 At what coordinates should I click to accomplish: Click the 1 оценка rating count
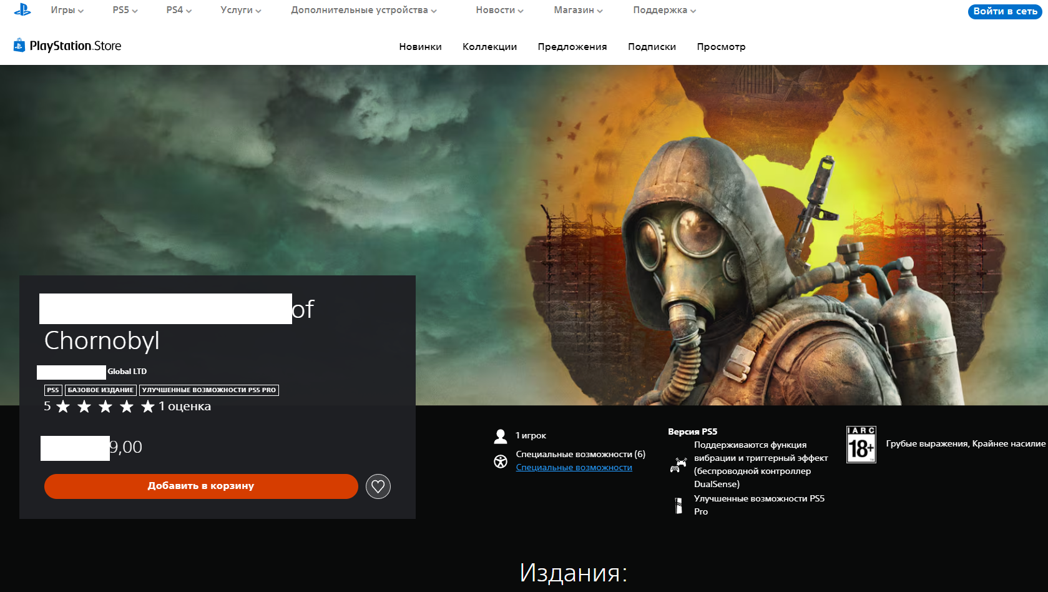(x=185, y=407)
